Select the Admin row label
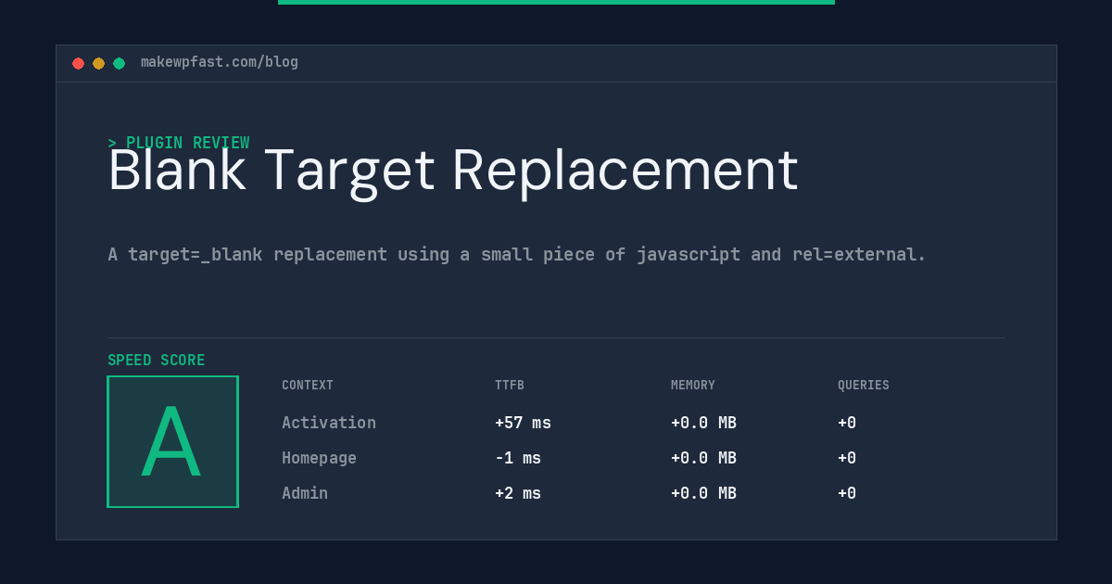Viewport: 1112px width, 584px height. click(305, 493)
